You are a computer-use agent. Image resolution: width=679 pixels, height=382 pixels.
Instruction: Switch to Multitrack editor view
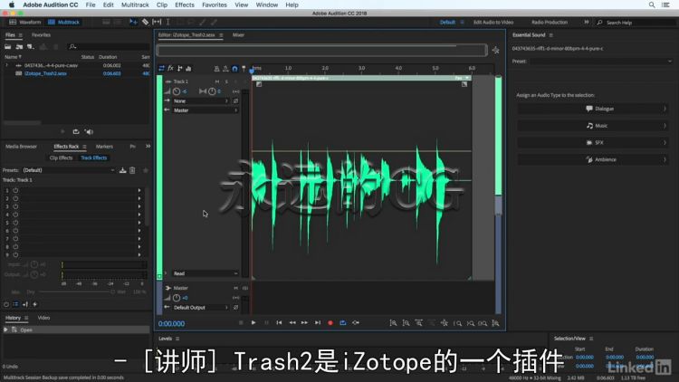pos(63,22)
